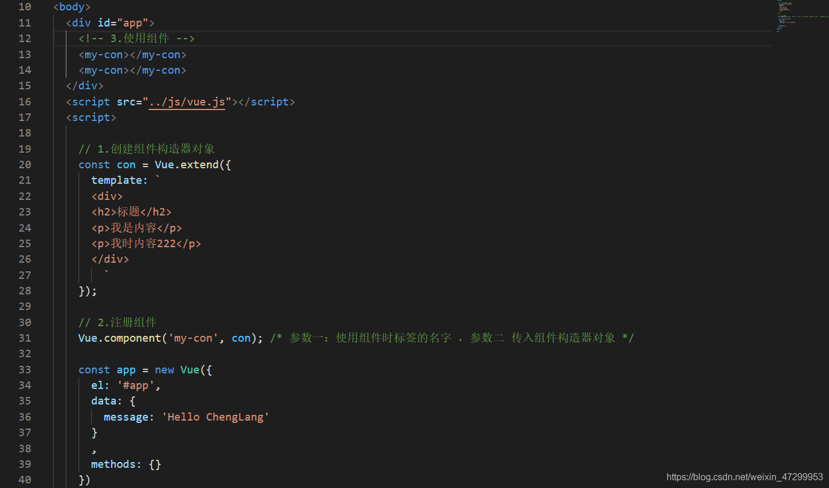Viewport: 829px width, 488px height.
Task: Click the '<p>我是内容</p>' line
Action: point(137,228)
